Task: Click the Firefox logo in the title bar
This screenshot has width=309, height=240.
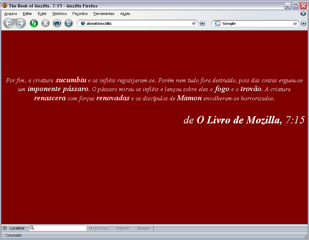Action: (5, 5)
